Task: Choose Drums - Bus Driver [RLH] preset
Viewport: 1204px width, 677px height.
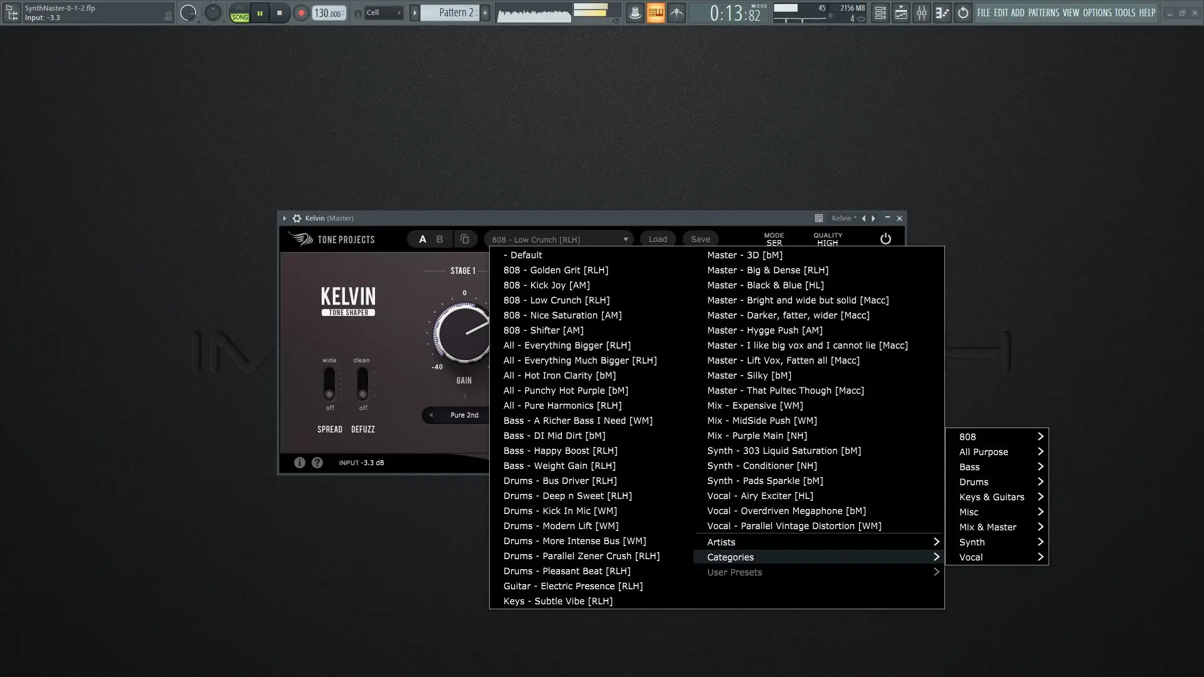Action: [x=559, y=481]
